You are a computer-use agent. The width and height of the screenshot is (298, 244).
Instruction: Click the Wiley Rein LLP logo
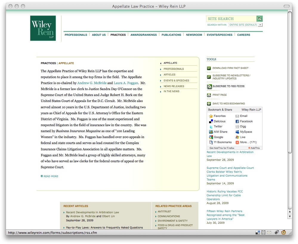click(43, 28)
